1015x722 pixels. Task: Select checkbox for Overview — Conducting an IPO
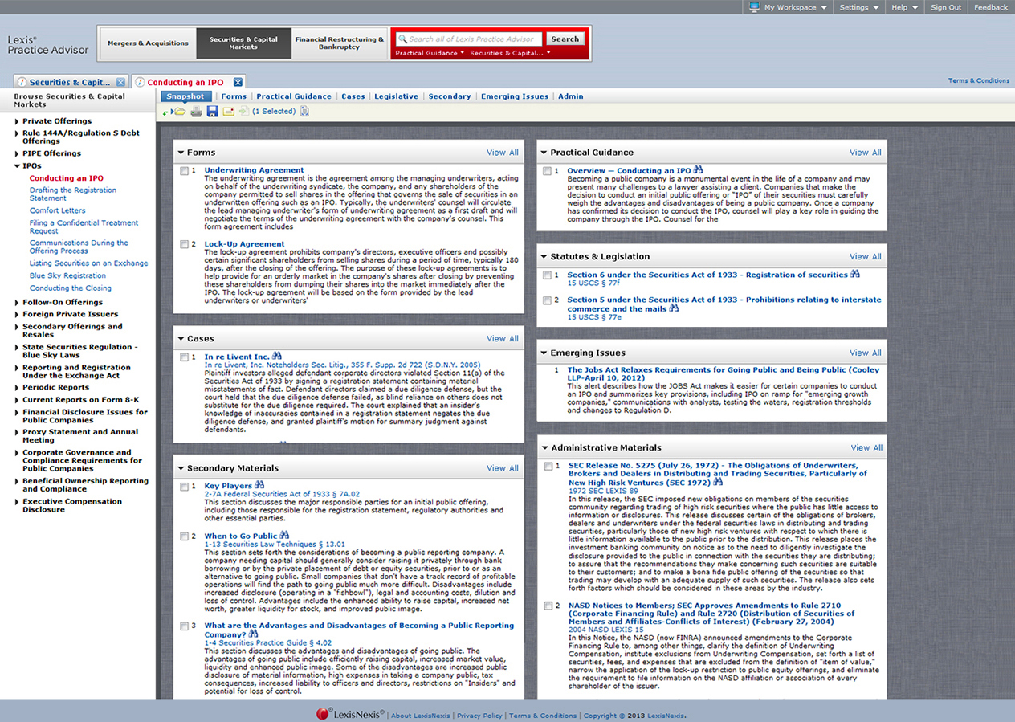click(x=548, y=171)
